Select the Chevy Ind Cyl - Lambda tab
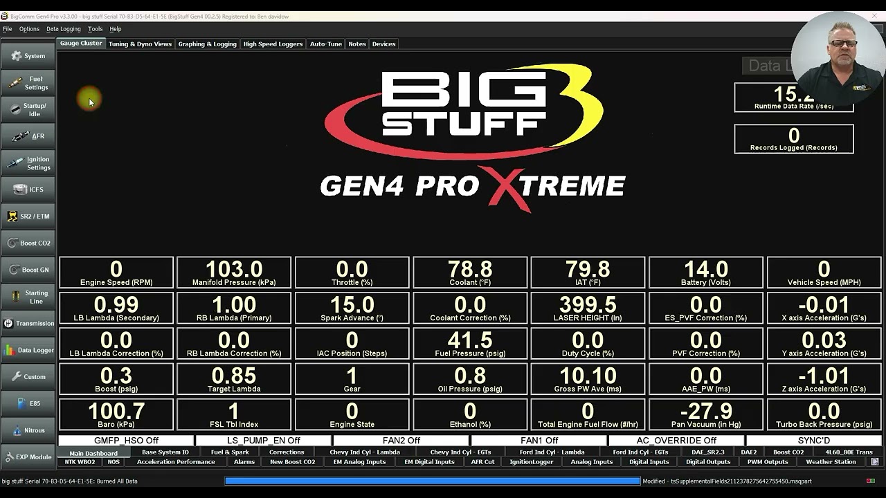The image size is (886, 498). pyautogui.click(x=365, y=452)
